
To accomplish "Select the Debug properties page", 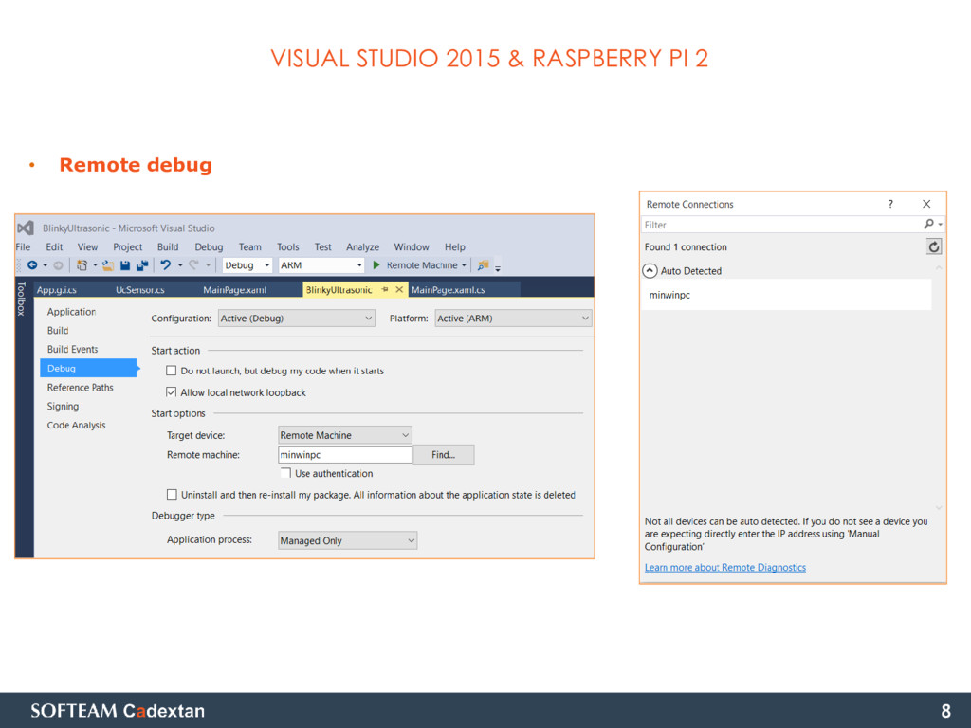I will click(x=88, y=368).
